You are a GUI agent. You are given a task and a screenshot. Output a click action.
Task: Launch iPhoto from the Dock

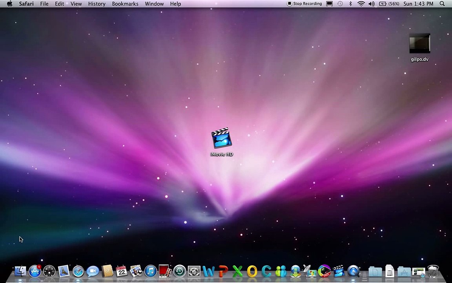tap(136, 271)
